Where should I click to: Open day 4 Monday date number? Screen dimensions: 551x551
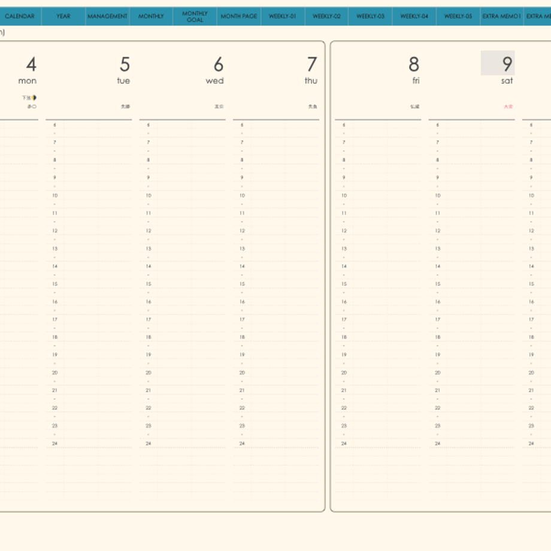[x=31, y=64]
